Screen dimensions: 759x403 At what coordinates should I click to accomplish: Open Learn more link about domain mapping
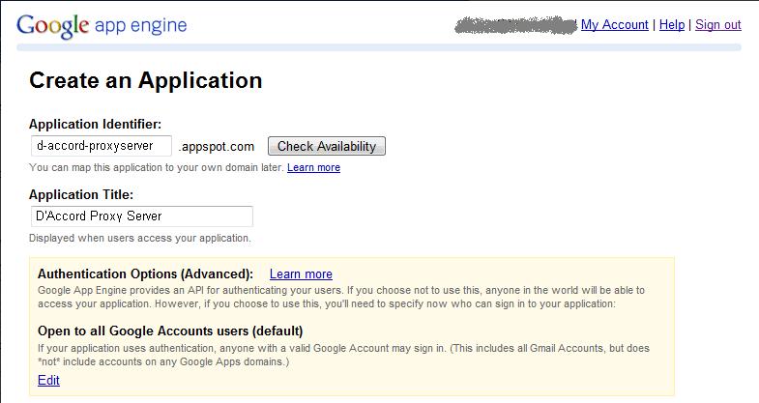pyautogui.click(x=313, y=167)
